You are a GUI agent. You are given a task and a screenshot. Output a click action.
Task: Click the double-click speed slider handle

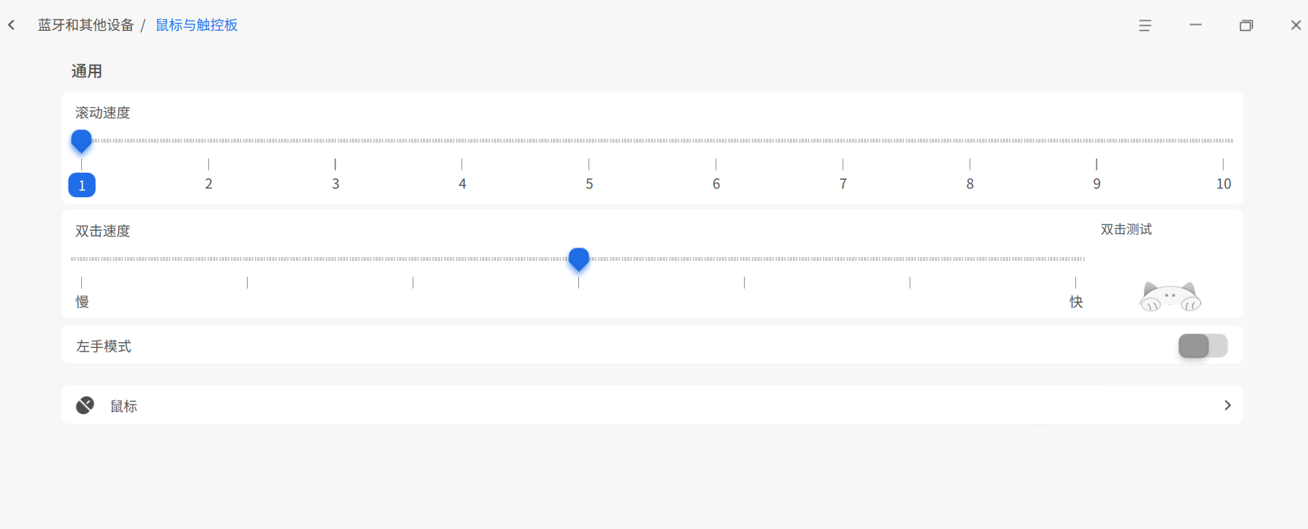pos(579,259)
